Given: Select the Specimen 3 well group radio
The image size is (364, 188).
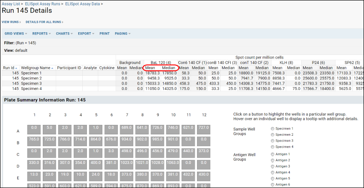Looking at the screenshot, I should (x=272, y=141).
